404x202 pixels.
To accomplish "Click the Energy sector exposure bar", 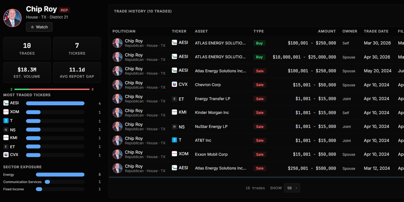I will (60, 175).
